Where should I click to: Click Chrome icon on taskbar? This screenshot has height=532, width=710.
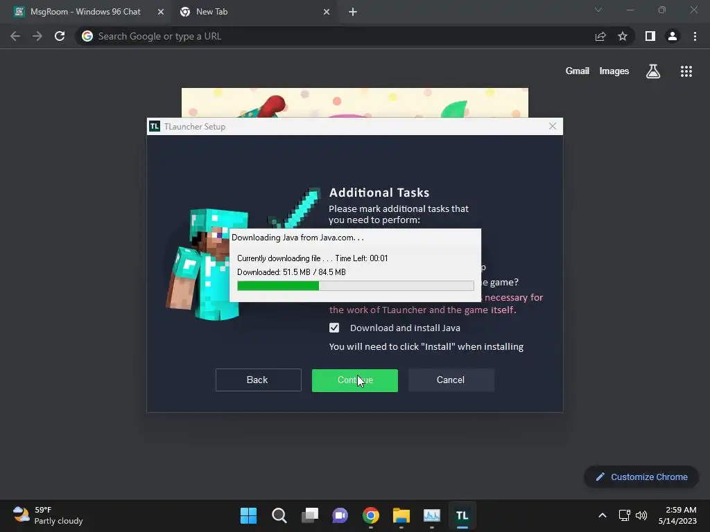pyautogui.click(x=371, y=515)
